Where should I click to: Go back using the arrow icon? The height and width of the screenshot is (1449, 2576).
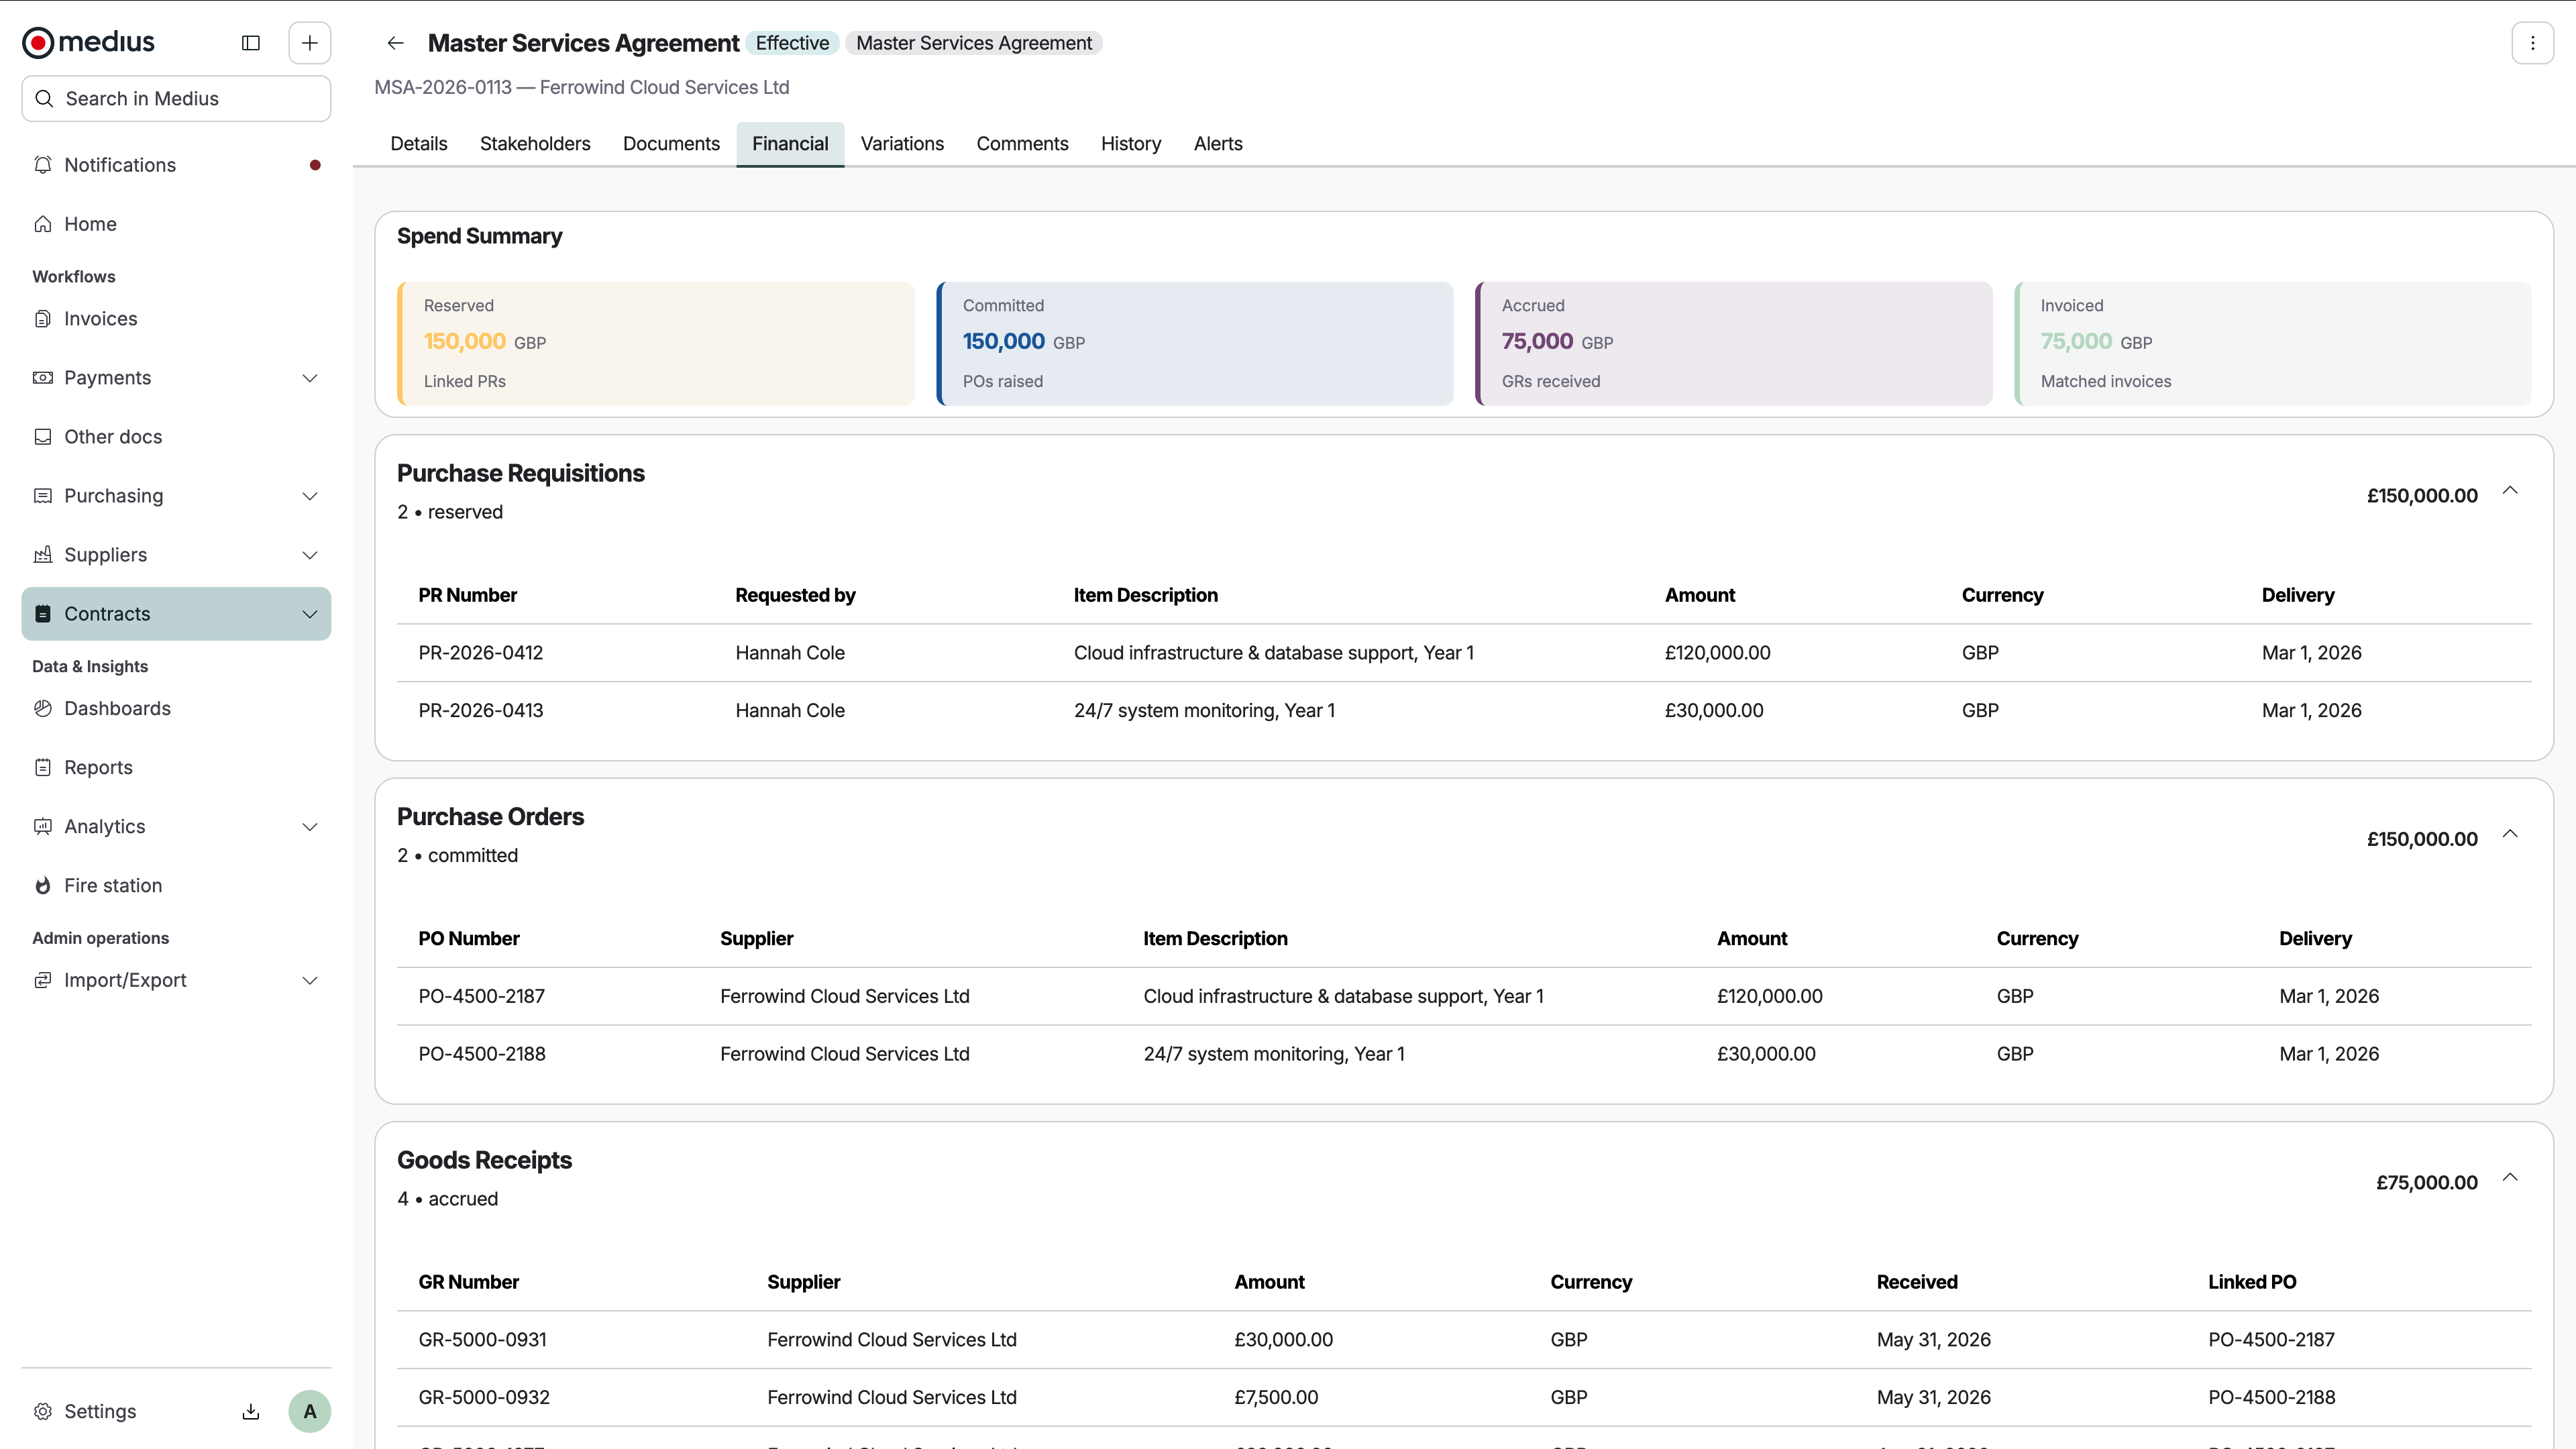click(395, 43)
